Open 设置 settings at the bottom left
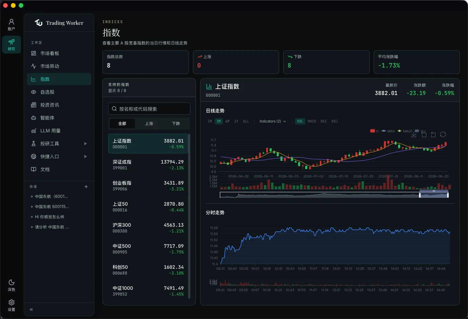The image size is (468, 319). (12, 305)
